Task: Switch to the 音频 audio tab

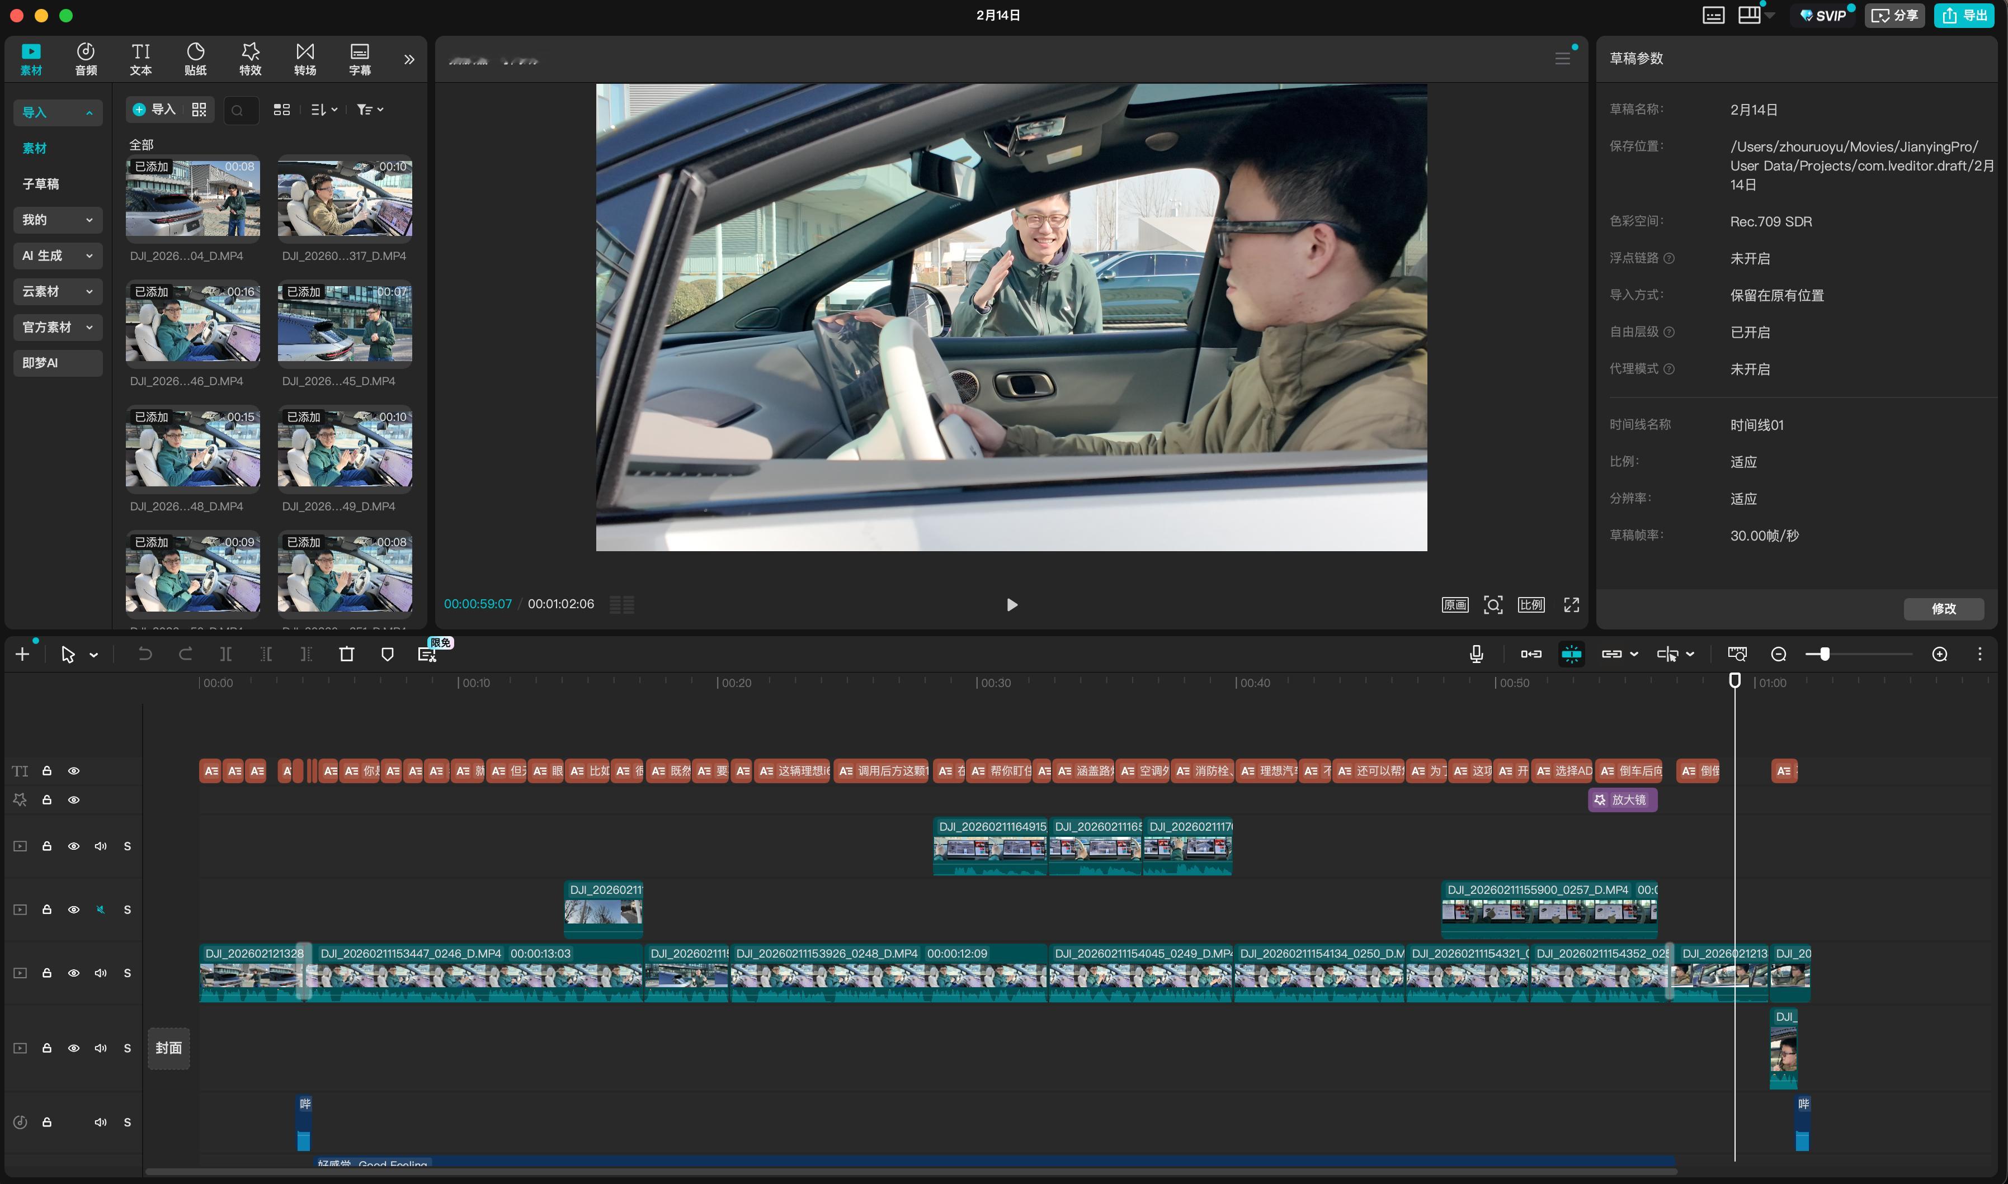Action: point(86,59)
